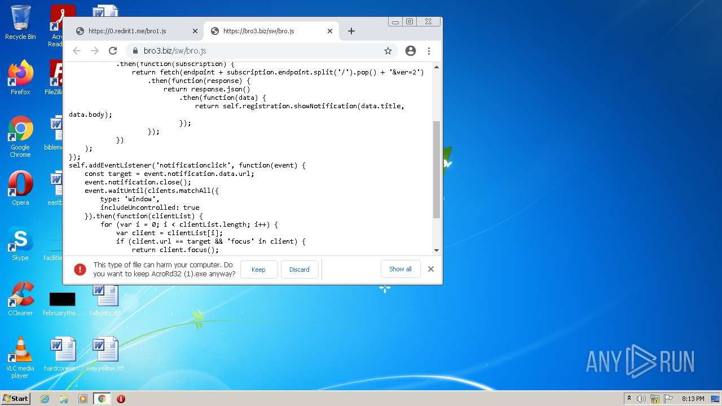Launch CCleaner from the desktop

coord(20,299)
